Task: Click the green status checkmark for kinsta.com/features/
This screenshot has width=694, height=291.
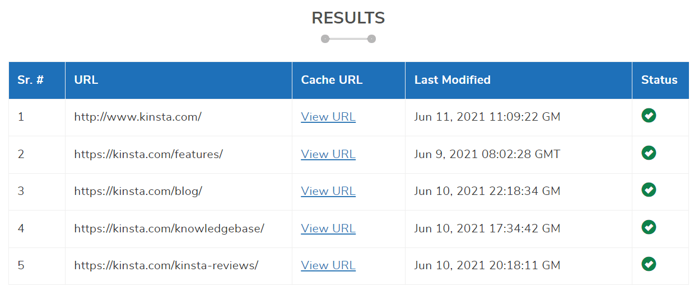Action: (x=649, y=153)
